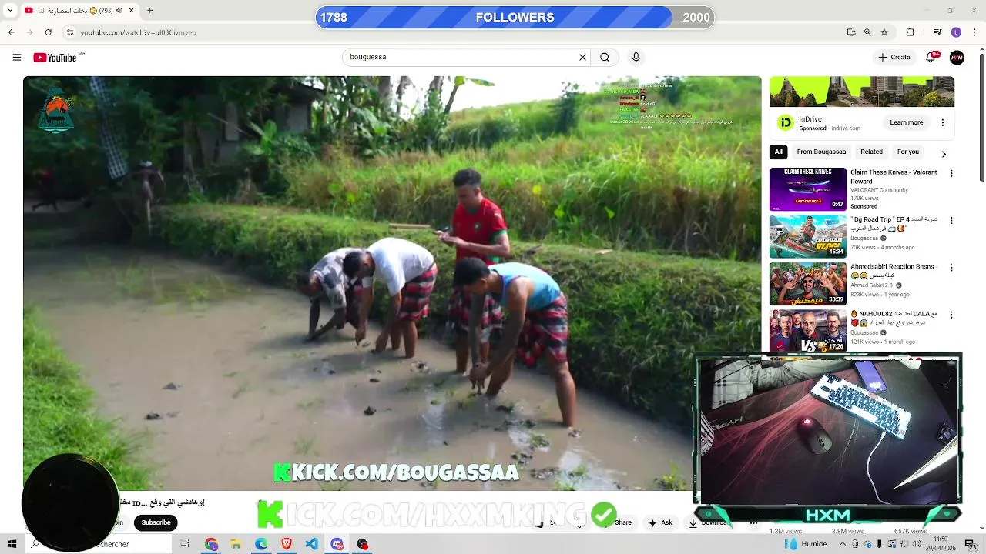
Task: Open the inDrive ad banner image
Action: click(x=862, y=92)
